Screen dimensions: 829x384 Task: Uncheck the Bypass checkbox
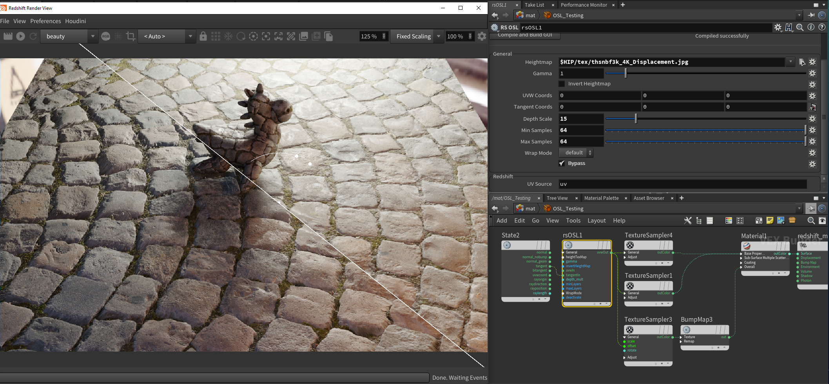[562, 163]
